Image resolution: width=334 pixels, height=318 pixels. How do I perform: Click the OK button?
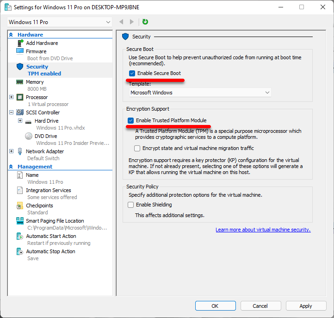216,306
